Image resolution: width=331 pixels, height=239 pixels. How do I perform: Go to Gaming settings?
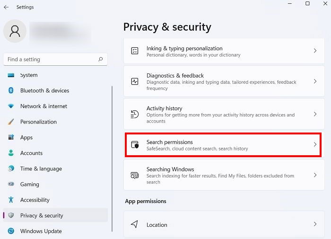tap(29, 184)
